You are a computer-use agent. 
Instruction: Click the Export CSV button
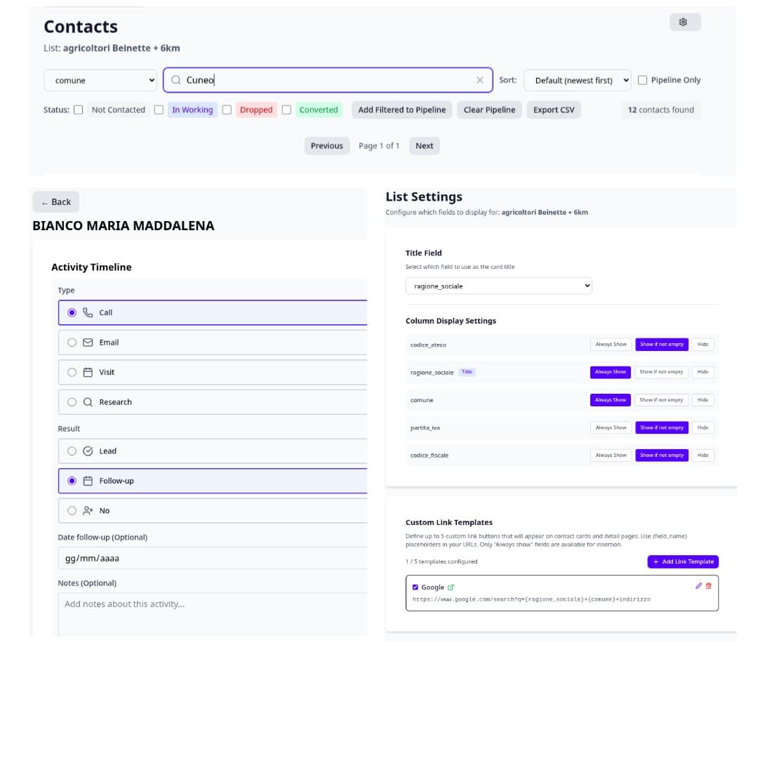553,109
